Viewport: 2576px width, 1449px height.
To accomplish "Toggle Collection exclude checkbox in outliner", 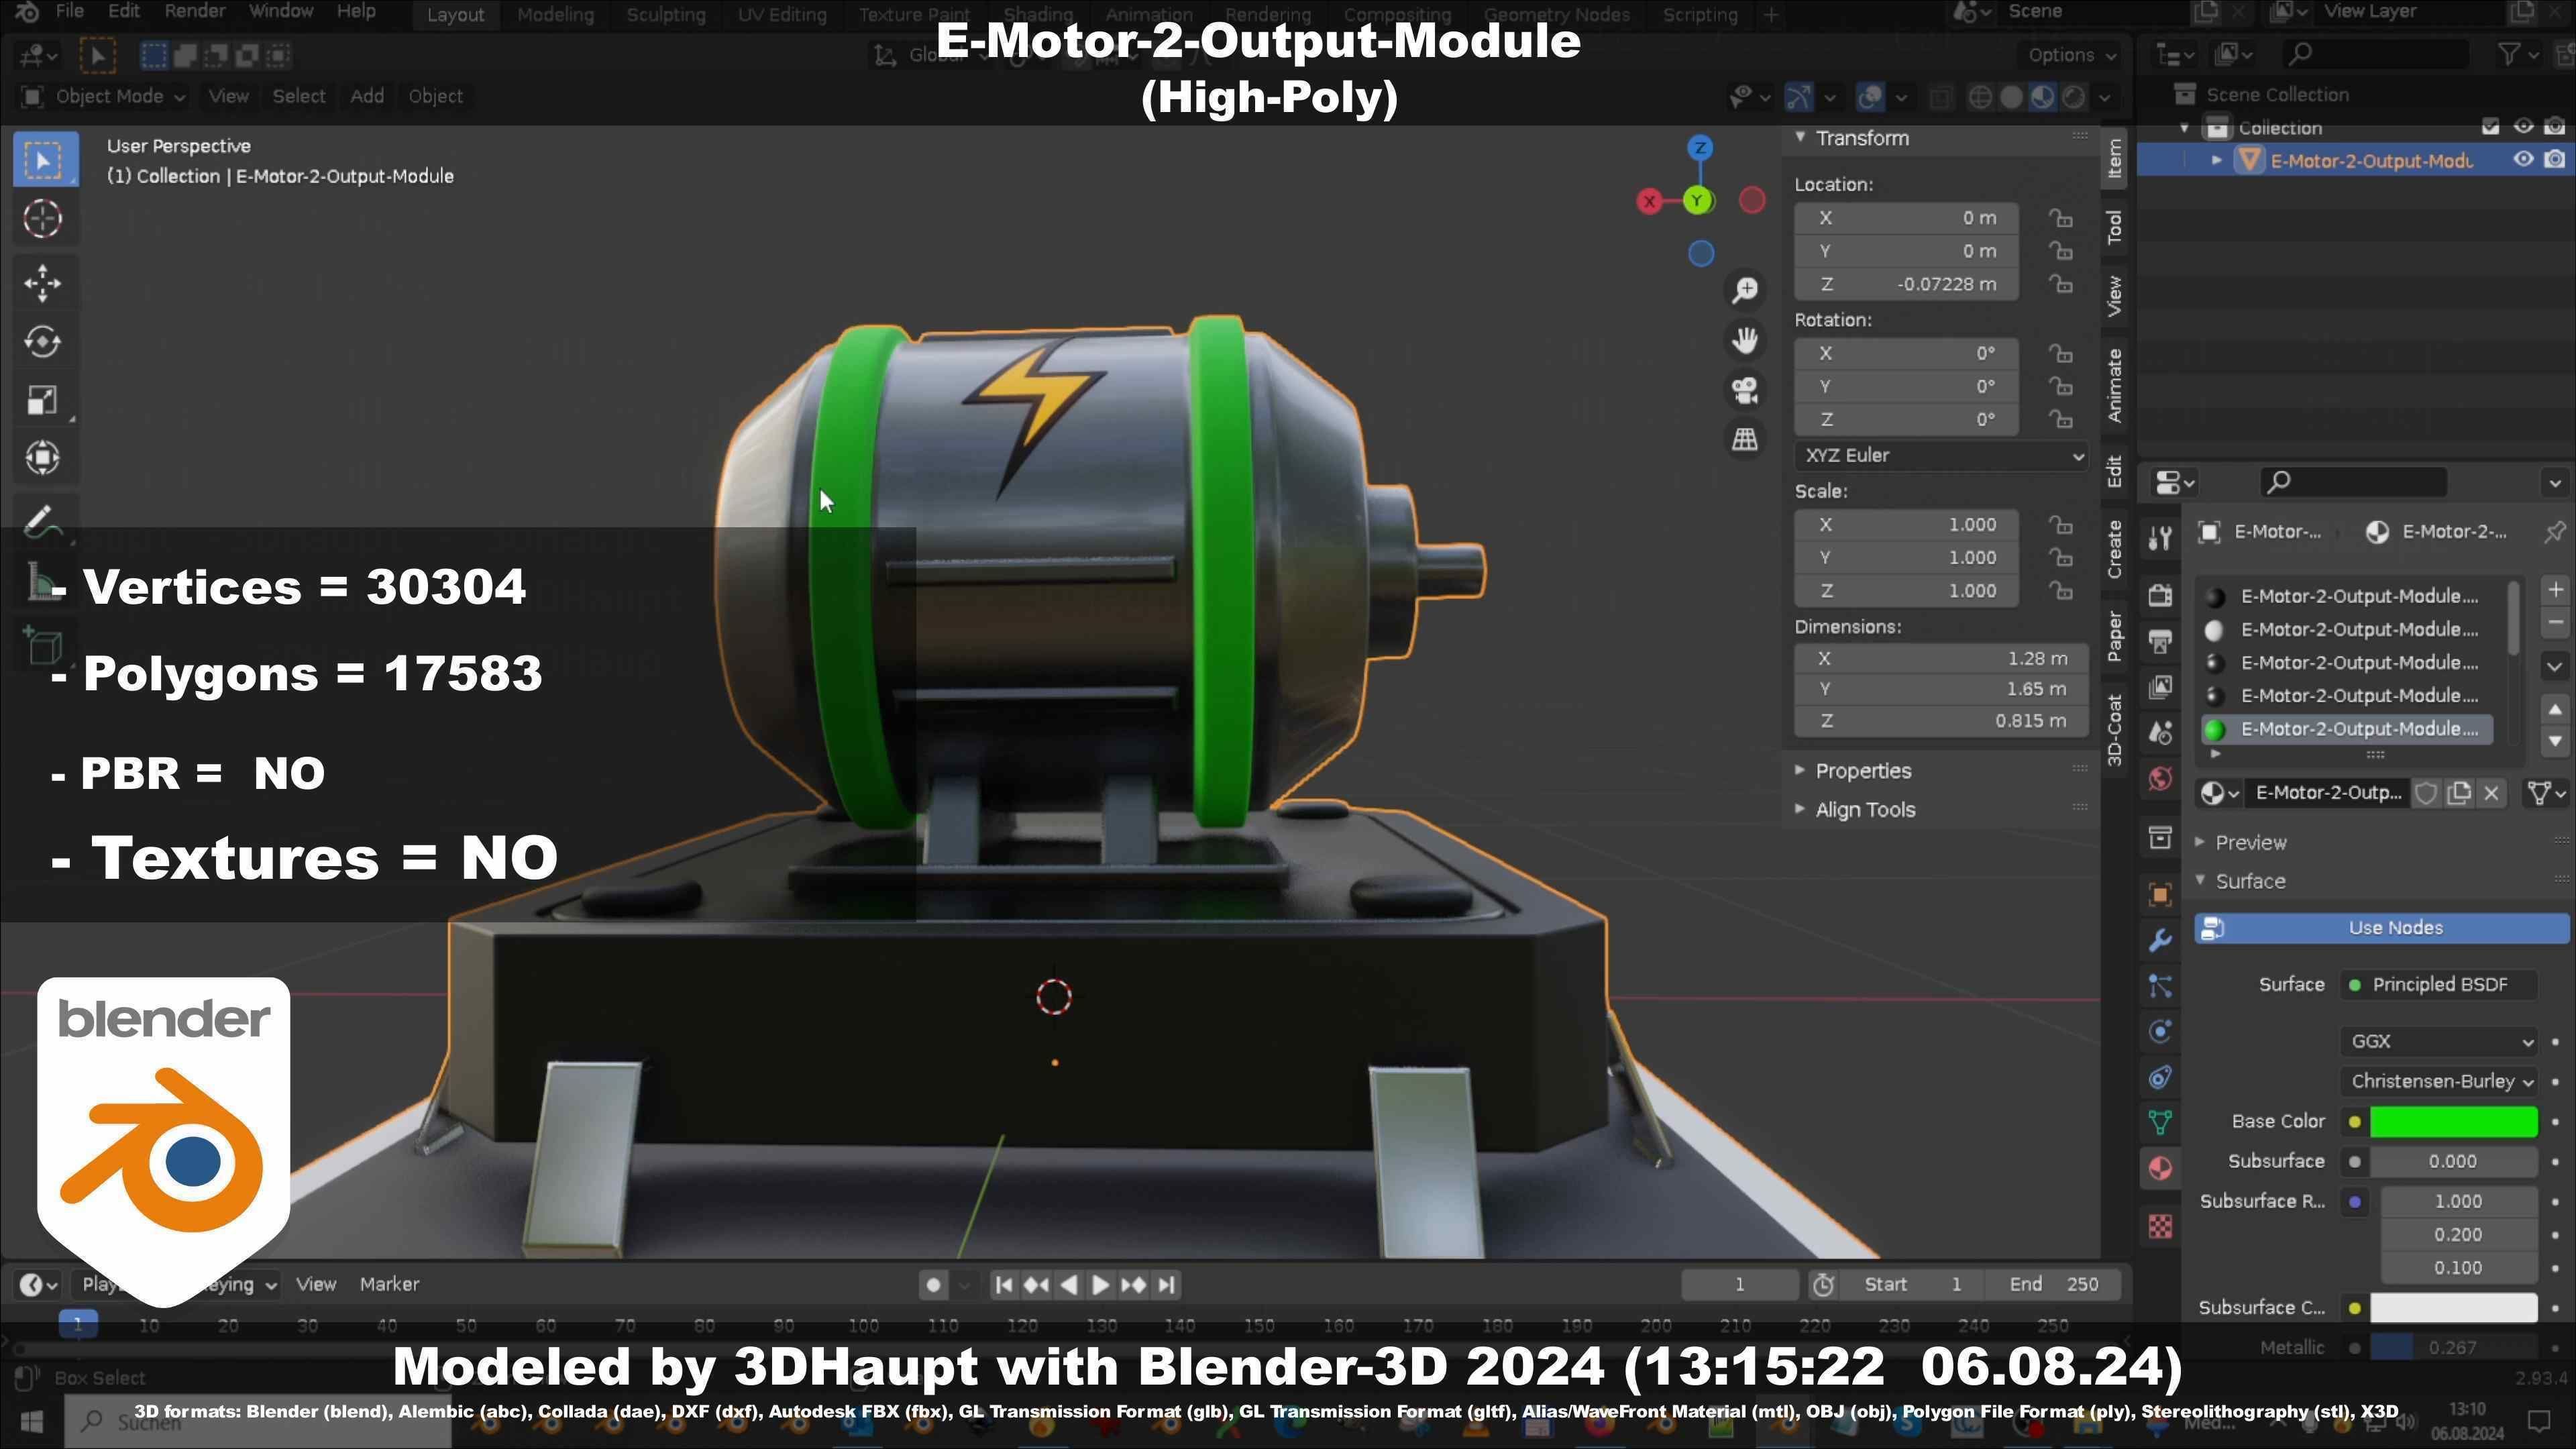I will click(2490, 127).
